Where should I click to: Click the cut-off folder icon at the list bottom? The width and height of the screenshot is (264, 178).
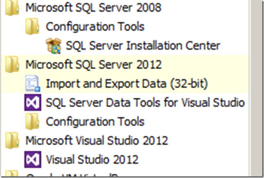click(x=12, y=176)
